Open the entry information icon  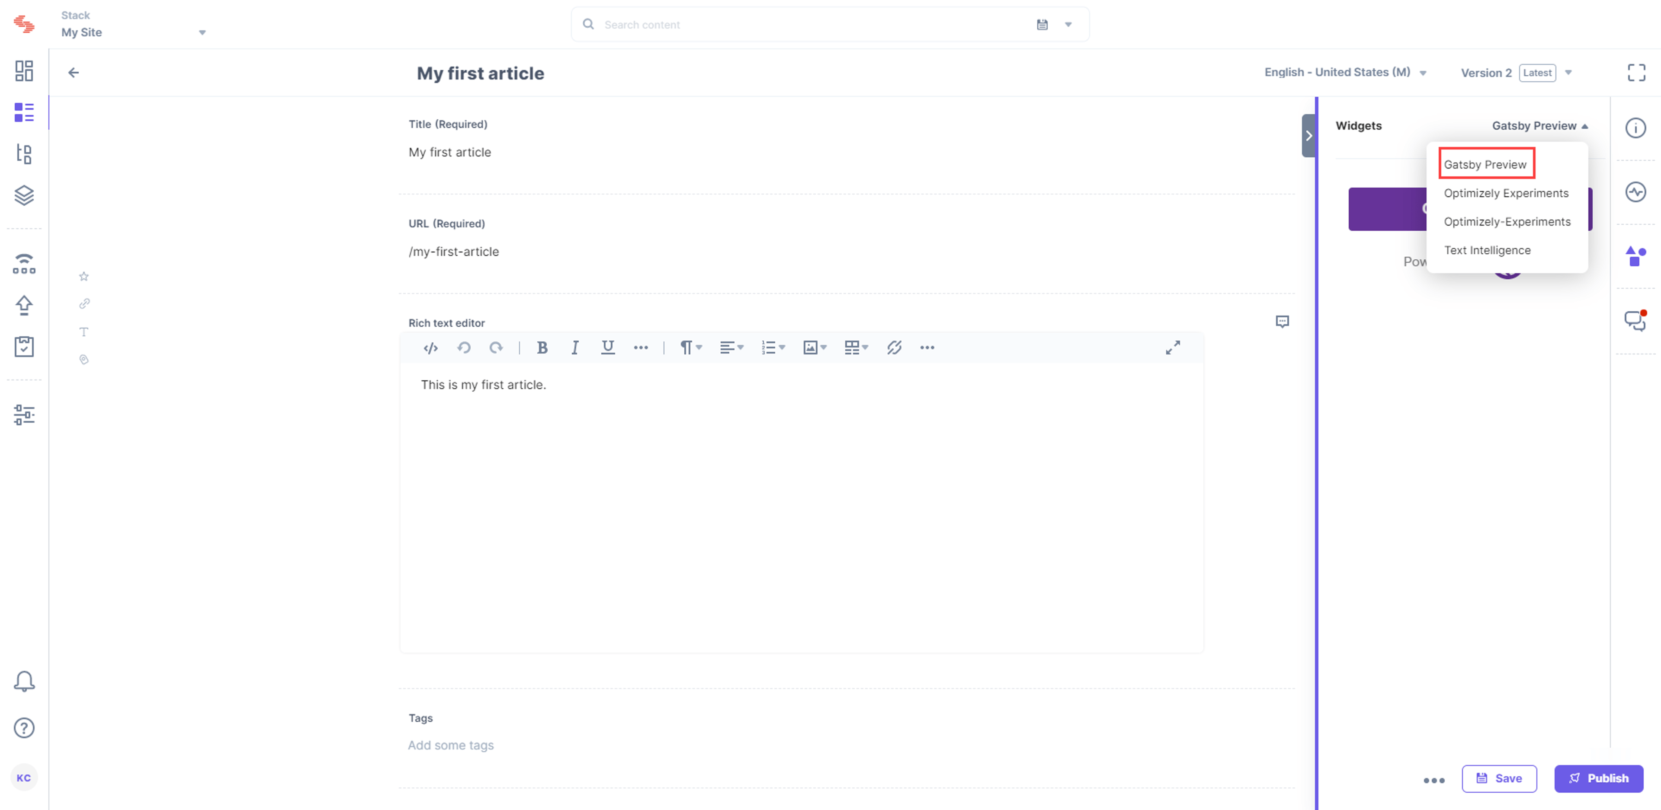click(1635, 128)
